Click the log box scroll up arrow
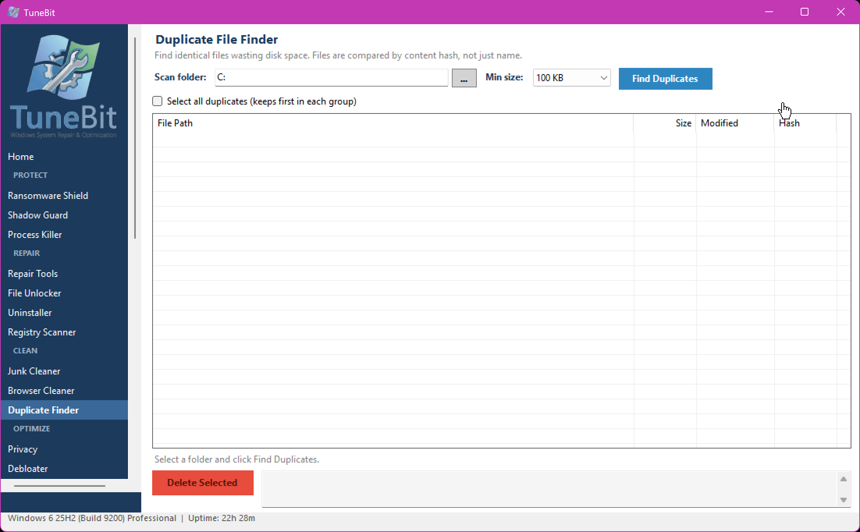 (844, 479)
